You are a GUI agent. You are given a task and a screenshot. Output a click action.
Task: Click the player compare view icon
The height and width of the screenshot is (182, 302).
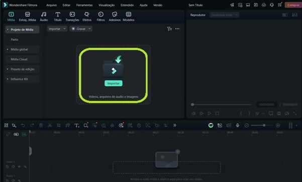coord(285,15)
